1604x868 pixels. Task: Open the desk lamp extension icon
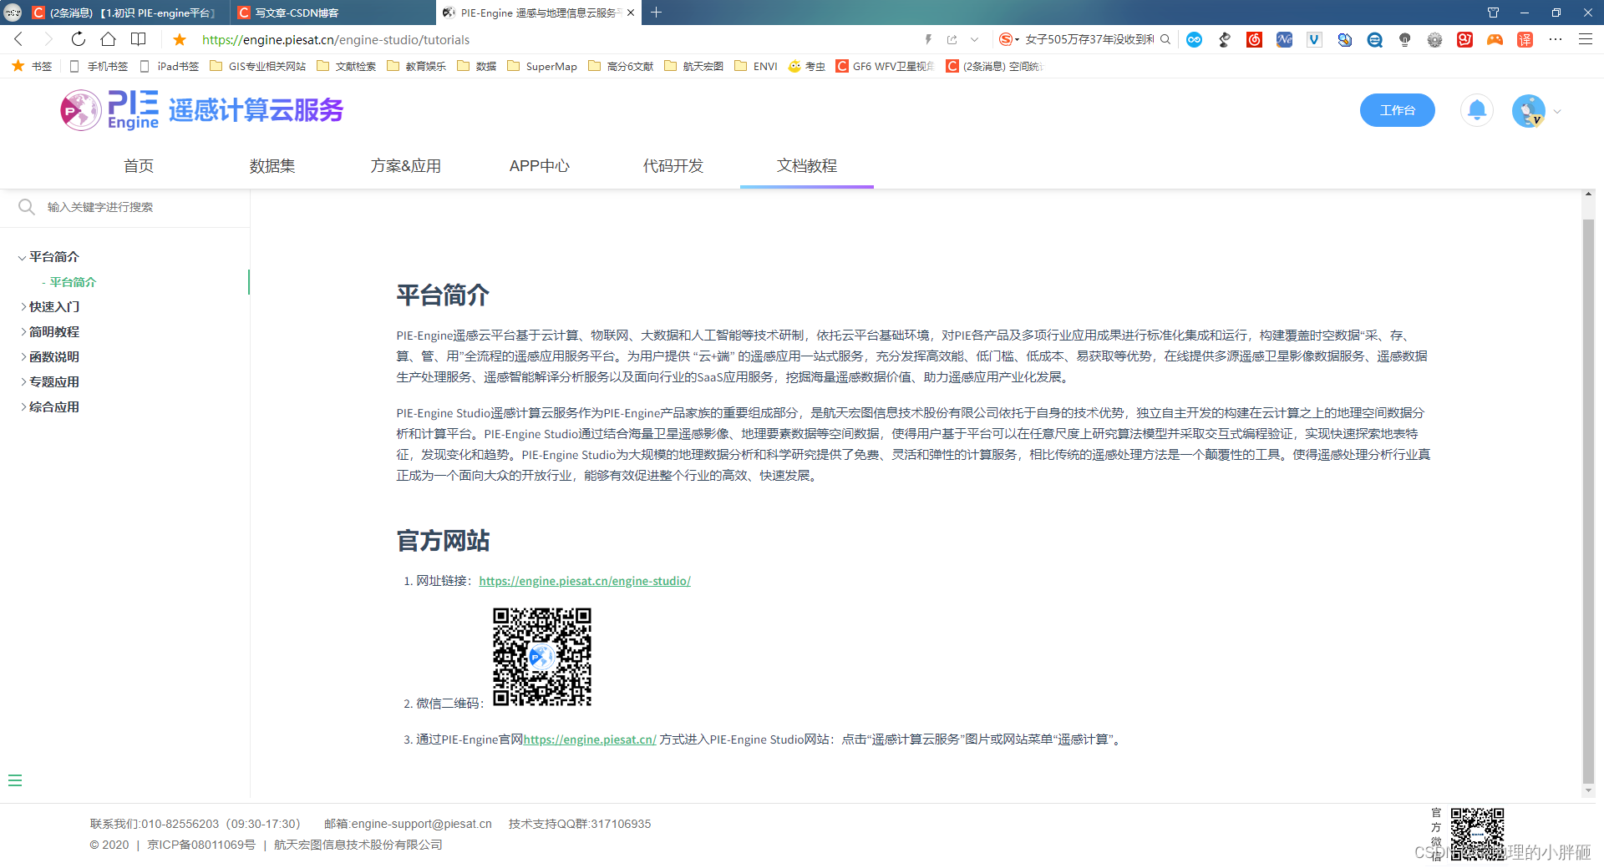pyautogui.click(x=1225, y=39)
